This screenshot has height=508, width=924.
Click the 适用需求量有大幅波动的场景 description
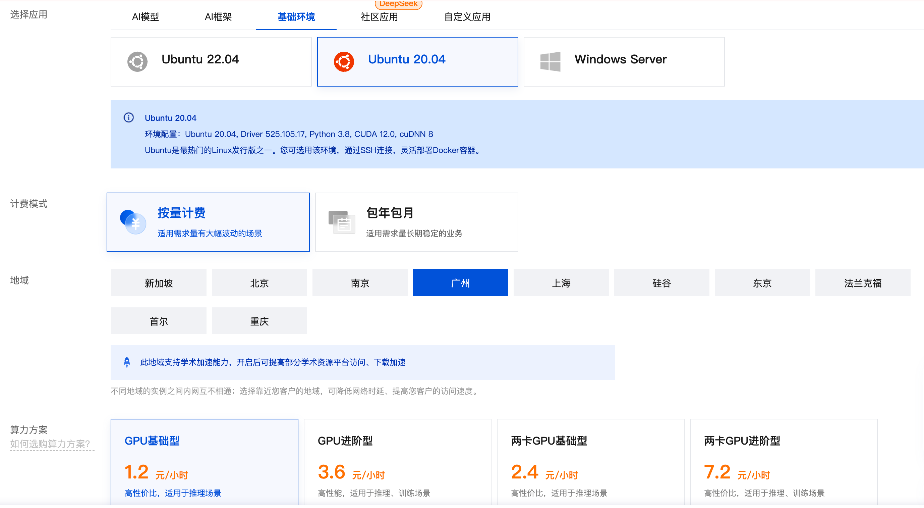pos(210,233)
